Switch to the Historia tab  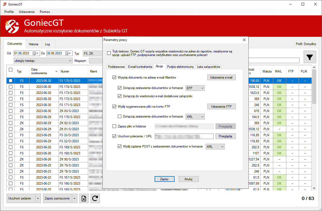[33, 44]
